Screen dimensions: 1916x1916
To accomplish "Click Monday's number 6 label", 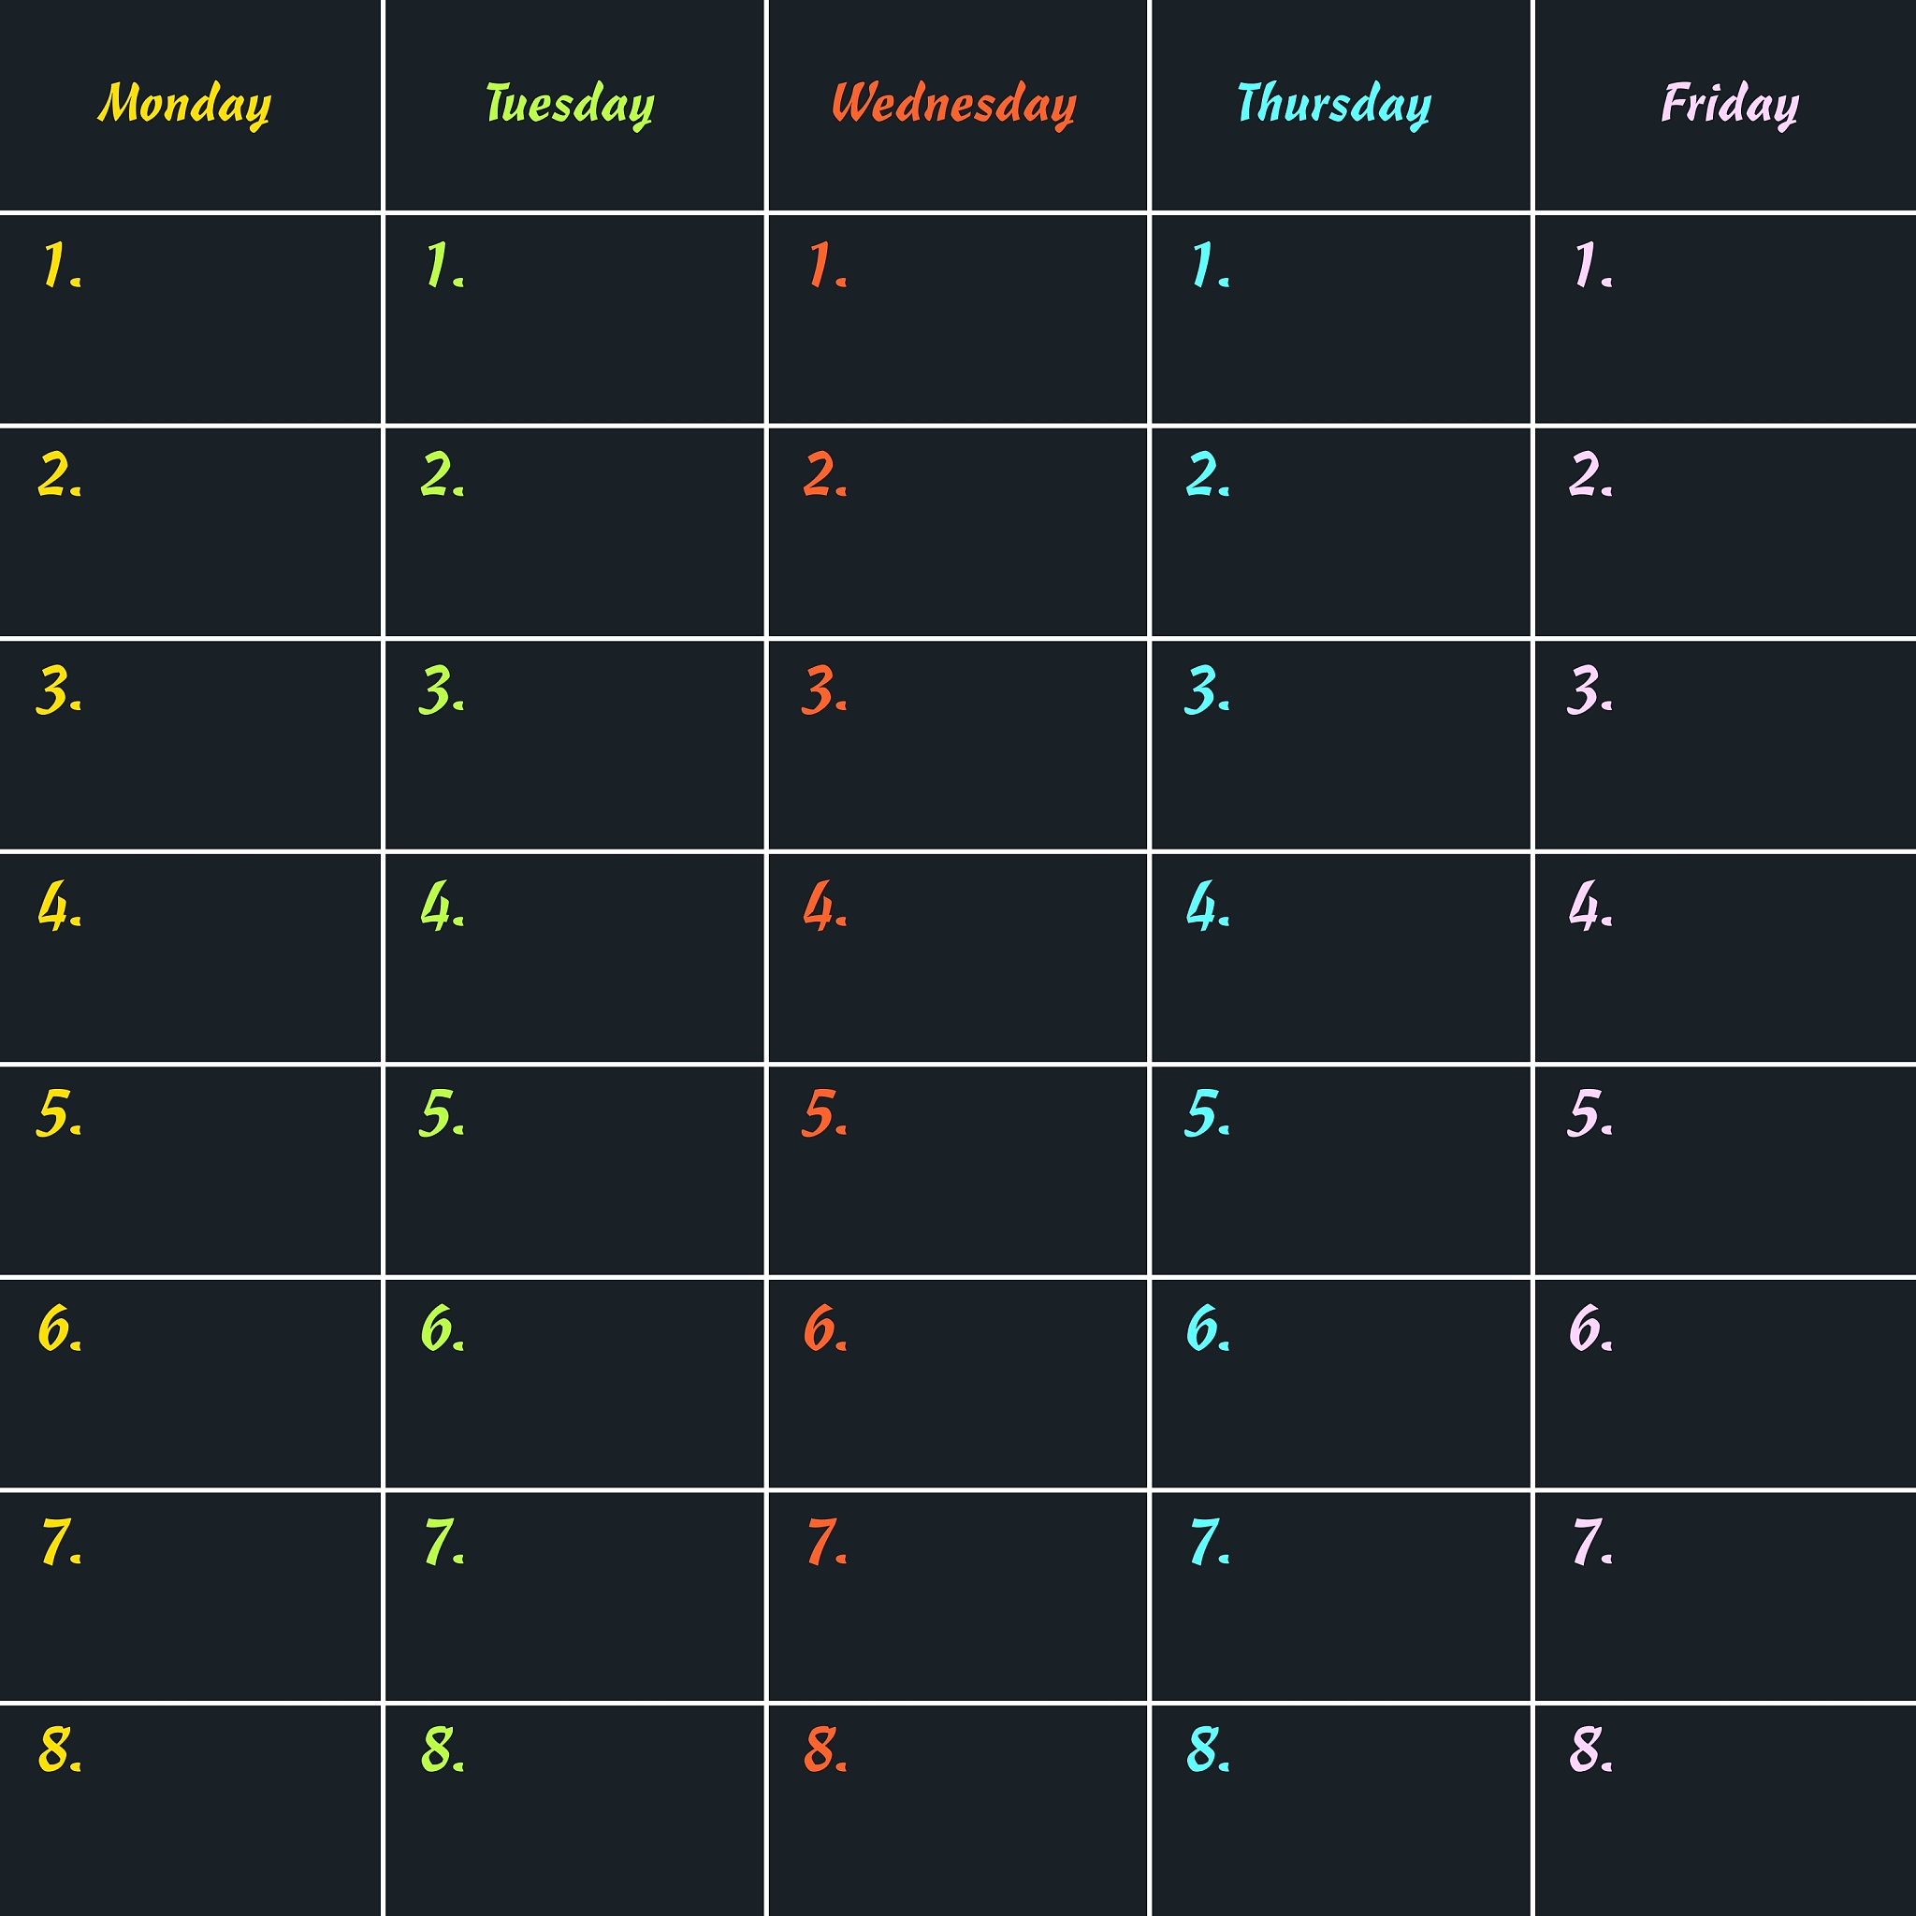I will 60,1328.
